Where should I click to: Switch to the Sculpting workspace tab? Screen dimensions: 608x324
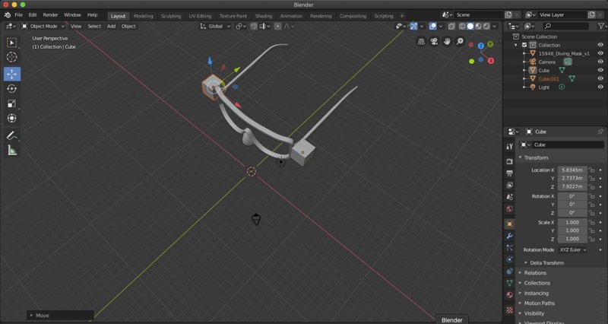(170, 15)
